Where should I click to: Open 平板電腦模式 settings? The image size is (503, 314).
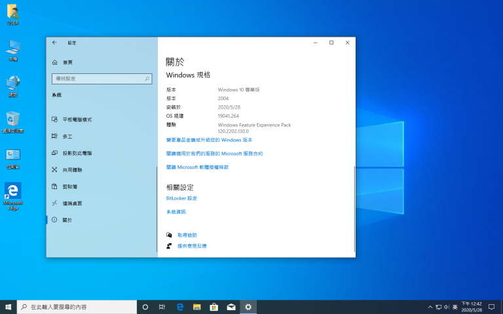(102, 120)
